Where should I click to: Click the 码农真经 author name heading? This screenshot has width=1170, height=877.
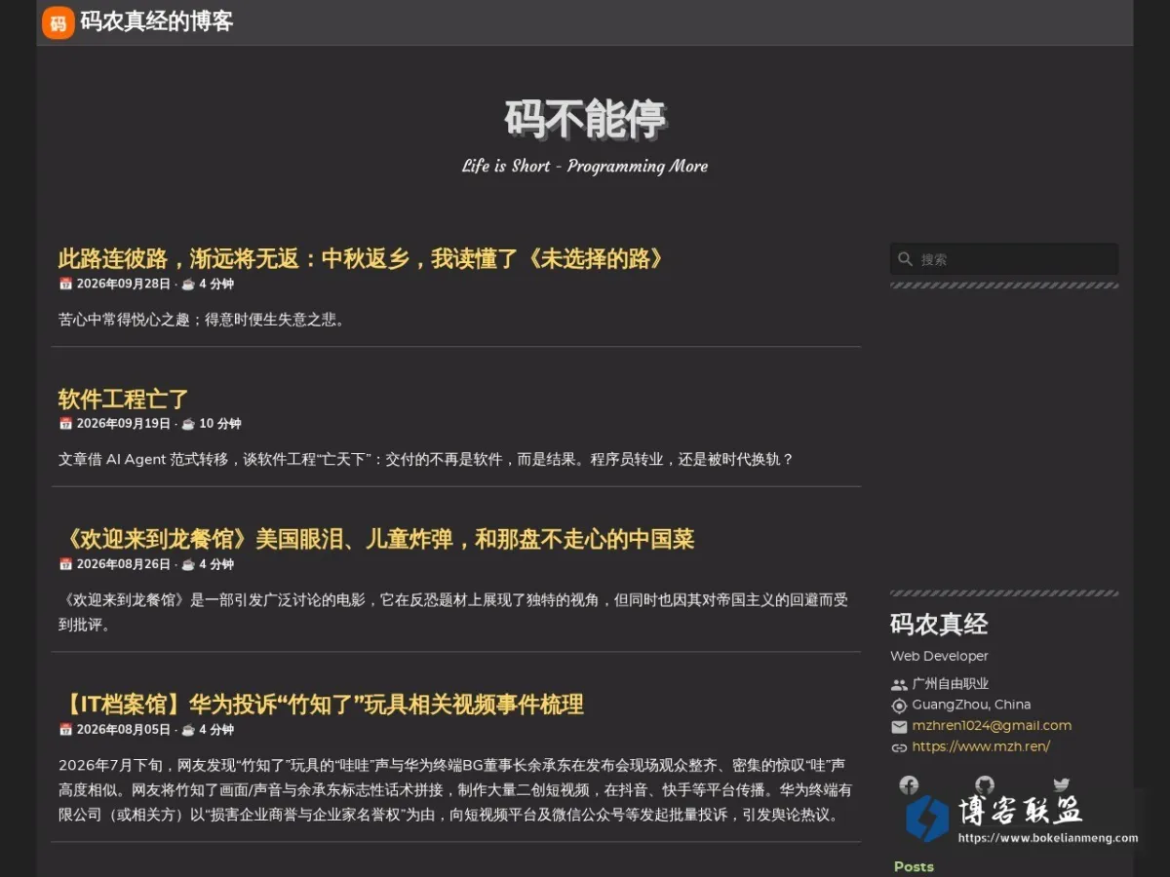939,625
